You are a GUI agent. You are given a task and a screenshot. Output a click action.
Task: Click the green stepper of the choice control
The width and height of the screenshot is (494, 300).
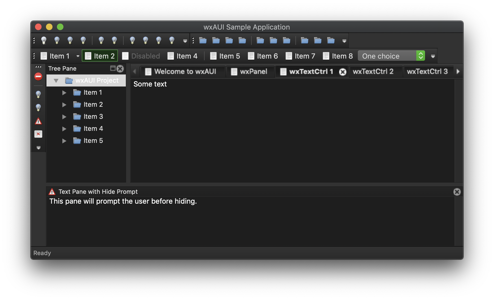click(421, 56)
